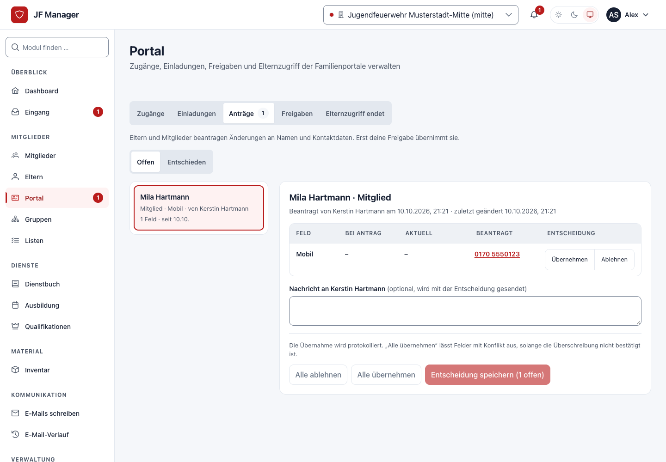Viewport: 666px width, 462px height.
Task: Switch to Zugänge tab
Action: click(x=151, y=113)
